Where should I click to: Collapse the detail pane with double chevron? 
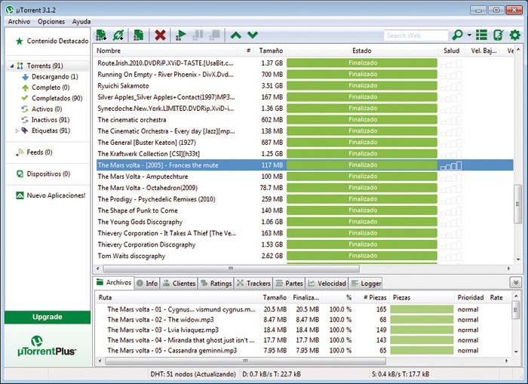[x=515, y=282]
